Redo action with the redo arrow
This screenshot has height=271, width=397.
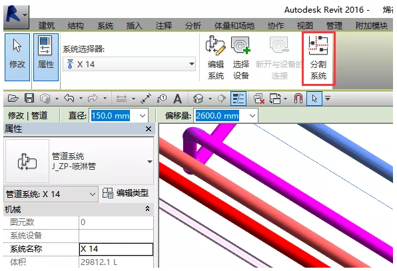click(93, 98)
